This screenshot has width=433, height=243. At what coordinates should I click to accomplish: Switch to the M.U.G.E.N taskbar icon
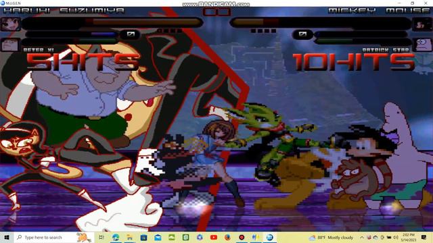[269, 237]
